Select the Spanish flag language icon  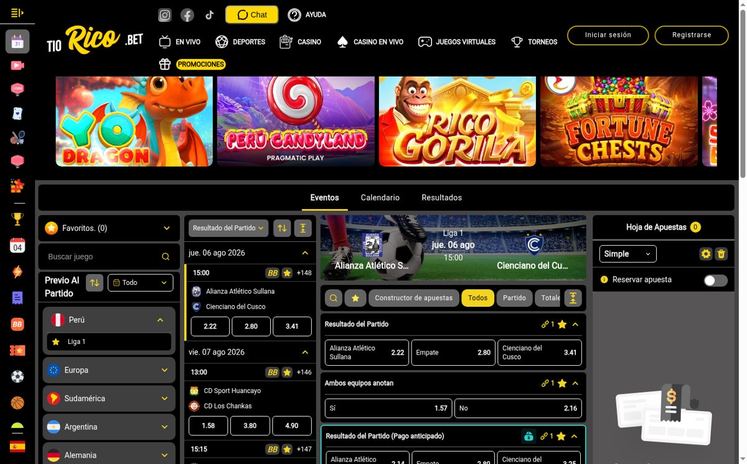coord(17,446)
